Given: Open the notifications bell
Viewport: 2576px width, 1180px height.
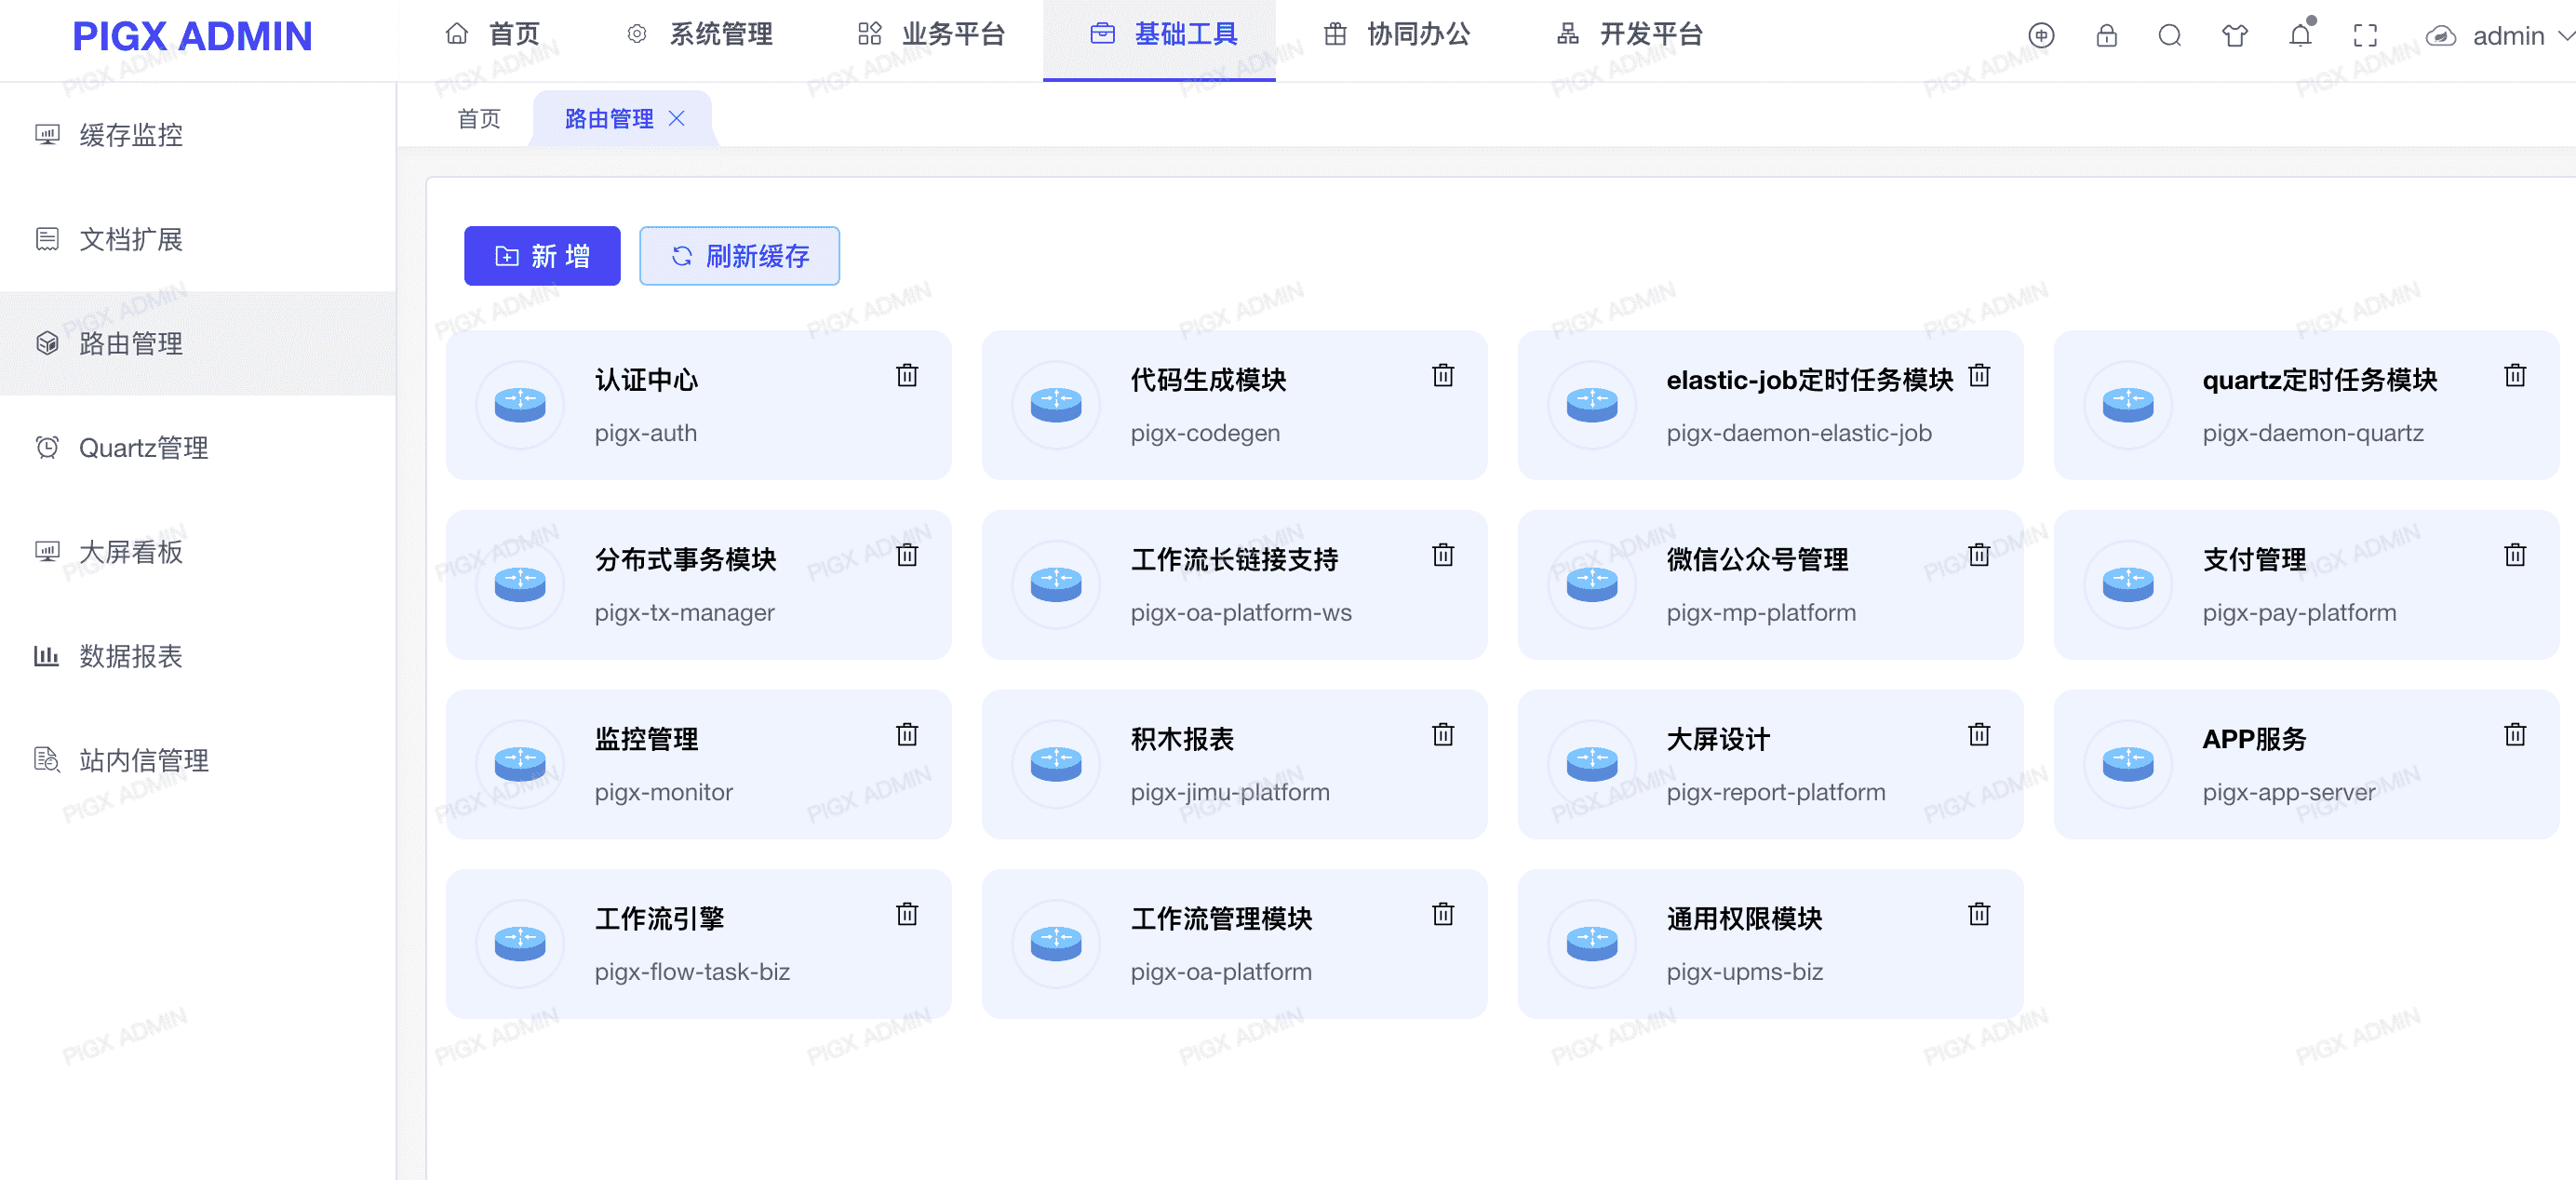Looking at the screenshot, I should tap(2300, 36).
